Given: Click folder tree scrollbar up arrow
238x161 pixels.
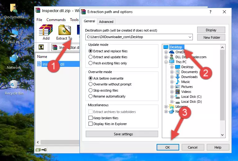Looking at the screenshot, I should 222,47.
